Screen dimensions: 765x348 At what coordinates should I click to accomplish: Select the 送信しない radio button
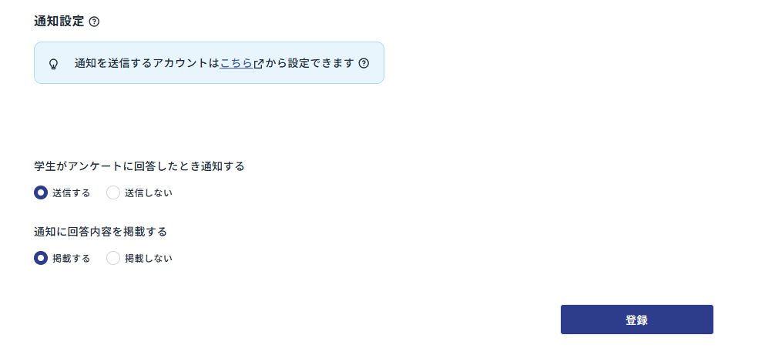(113, 192)
